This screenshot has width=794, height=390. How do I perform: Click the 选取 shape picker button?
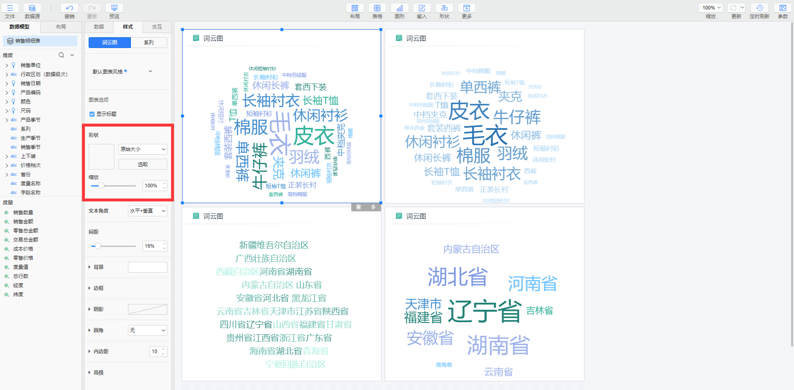(142, 164)
